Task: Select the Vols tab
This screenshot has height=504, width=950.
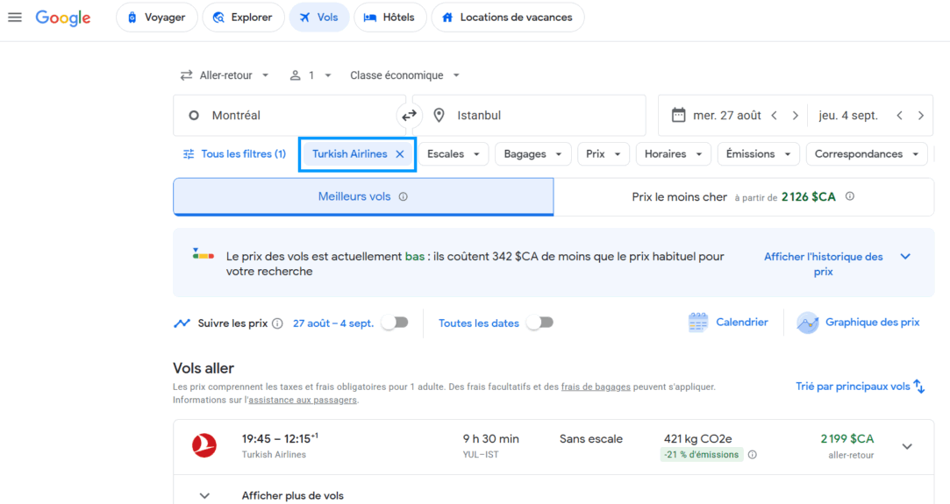Action: pos(319,18)
